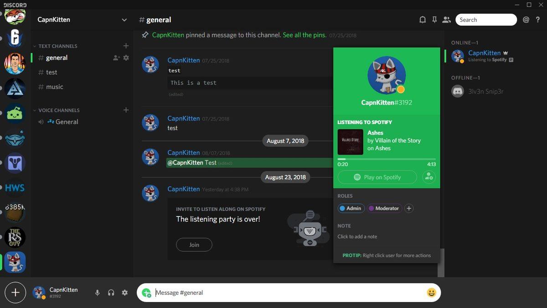The width and height of the screenshot is (547, 308).
Task: Click the listen along invite icon
Action: pos(428,177)
